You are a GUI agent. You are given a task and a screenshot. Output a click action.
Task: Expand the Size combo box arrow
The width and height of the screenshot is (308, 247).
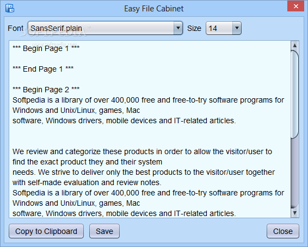click(237, 28)
